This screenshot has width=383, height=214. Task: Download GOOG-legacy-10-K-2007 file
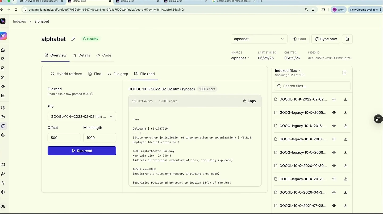[345, 139]
